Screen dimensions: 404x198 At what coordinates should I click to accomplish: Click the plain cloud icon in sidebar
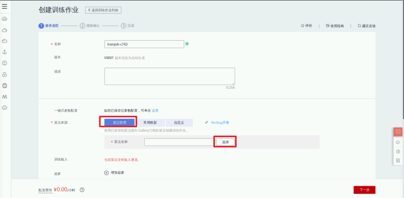[5, 30]
